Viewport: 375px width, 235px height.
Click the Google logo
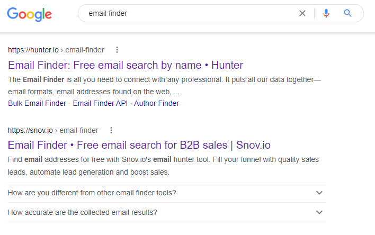pyautogui.click(x=30, y=14)
